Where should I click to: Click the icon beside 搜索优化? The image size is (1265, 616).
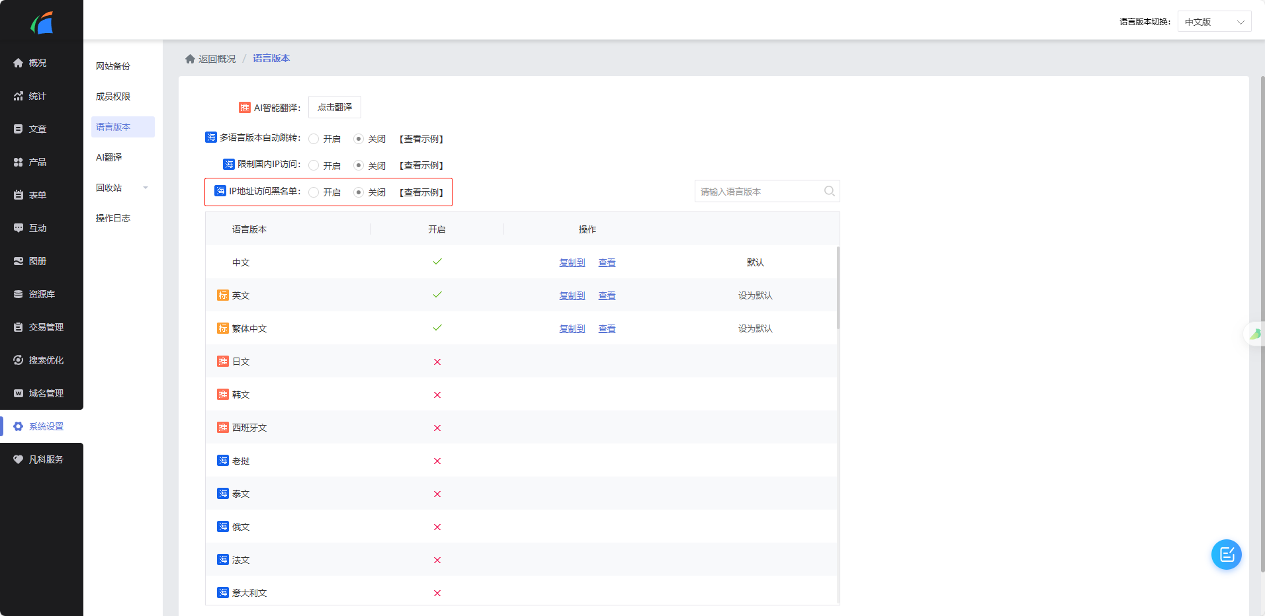point(19,360)
